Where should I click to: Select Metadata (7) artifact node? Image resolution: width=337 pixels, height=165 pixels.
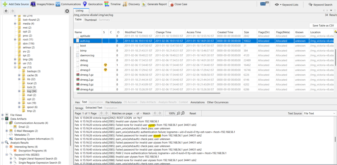pyautogui.click(x=22, y=135)
